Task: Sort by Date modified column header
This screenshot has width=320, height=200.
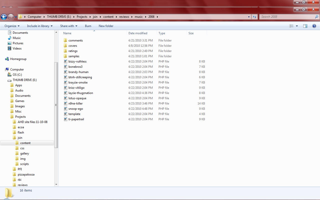Action: click(x=138, y=33)
